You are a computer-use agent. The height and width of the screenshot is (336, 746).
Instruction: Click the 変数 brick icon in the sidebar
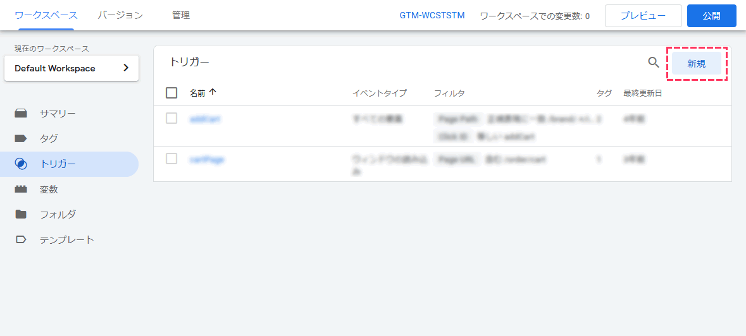21,189
